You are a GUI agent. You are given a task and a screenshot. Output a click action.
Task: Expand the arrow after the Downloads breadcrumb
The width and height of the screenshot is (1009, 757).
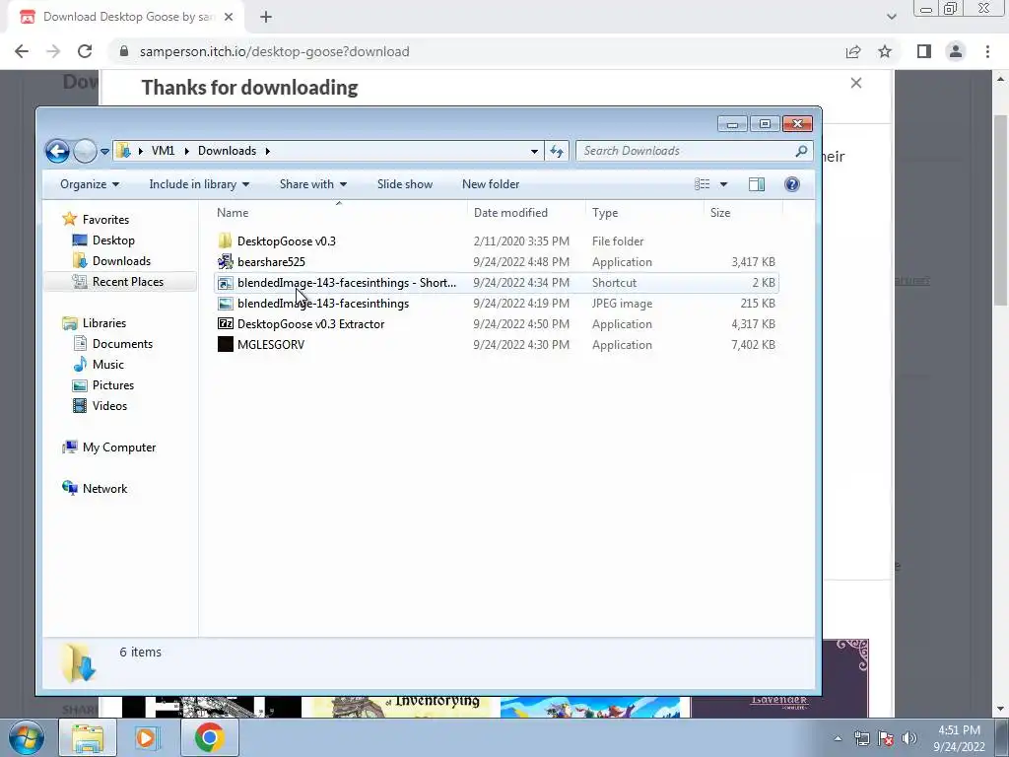[x=268, y=151]
